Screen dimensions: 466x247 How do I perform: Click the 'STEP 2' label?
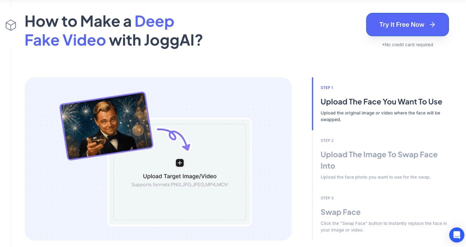[x=327, y=141]
